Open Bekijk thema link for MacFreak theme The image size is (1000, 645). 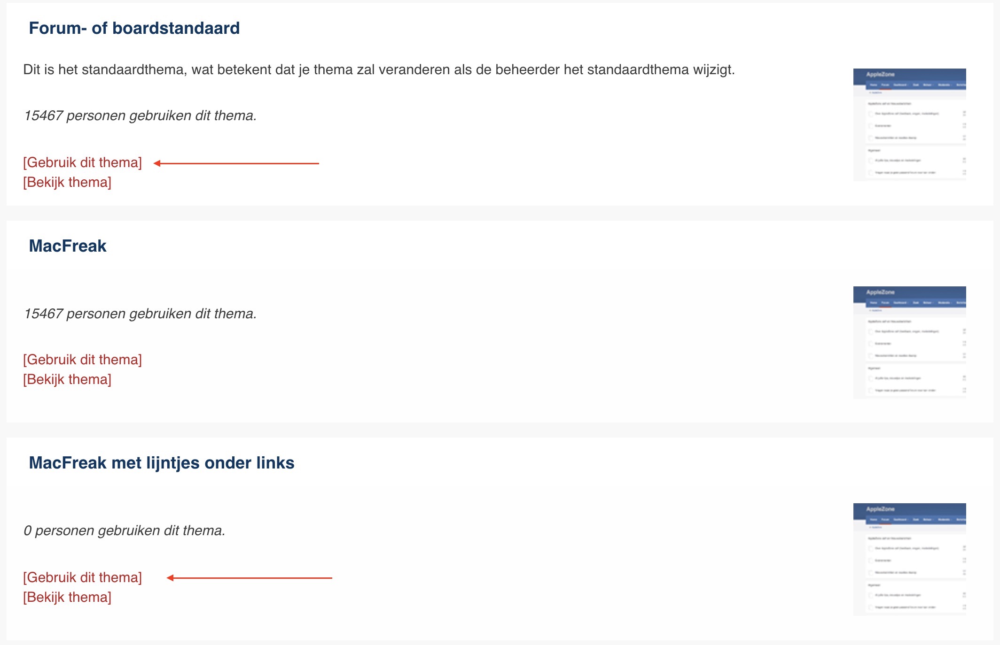(67, 379)
